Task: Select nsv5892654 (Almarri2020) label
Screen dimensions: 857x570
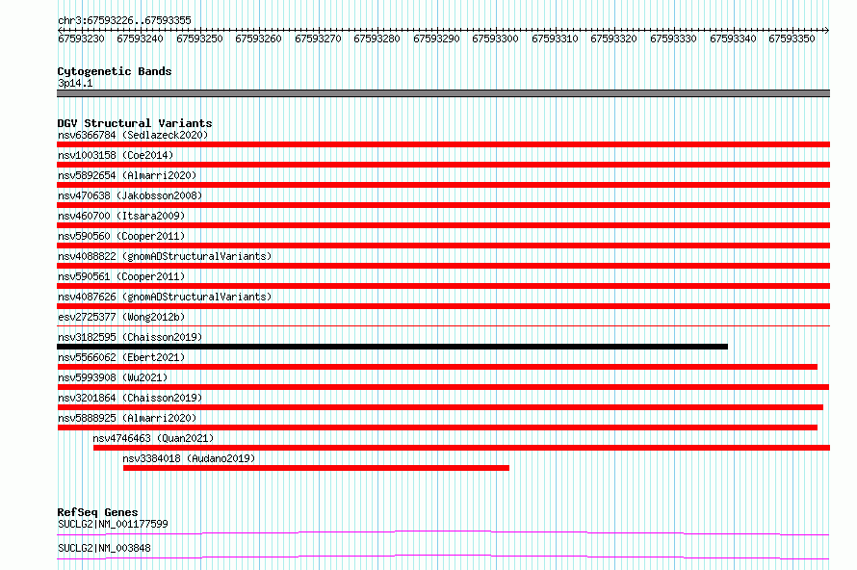Action: pos(127,175)
